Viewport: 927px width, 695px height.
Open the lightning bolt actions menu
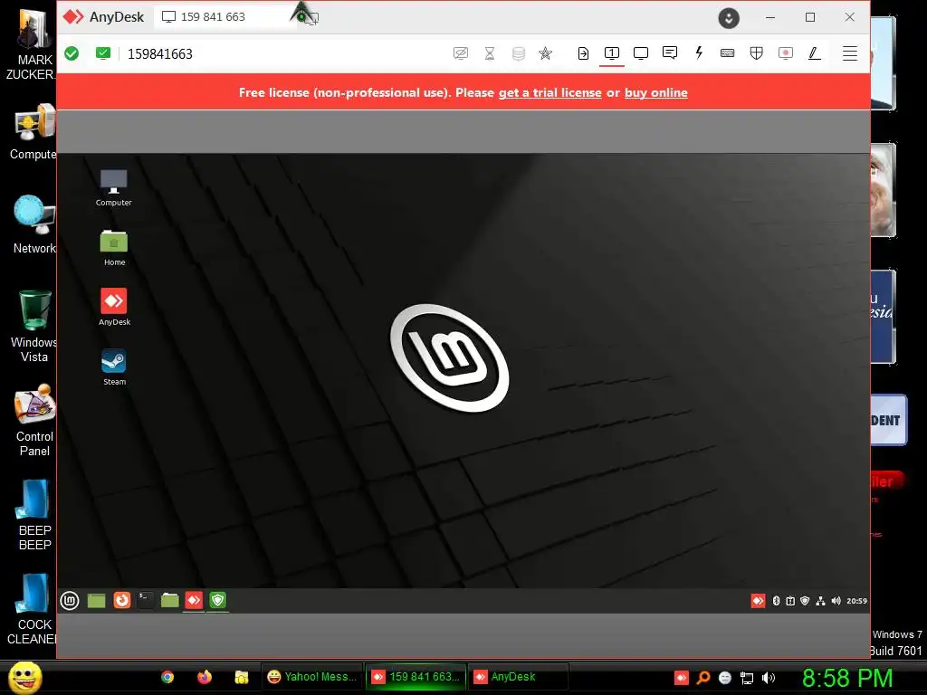pos(699,53)
